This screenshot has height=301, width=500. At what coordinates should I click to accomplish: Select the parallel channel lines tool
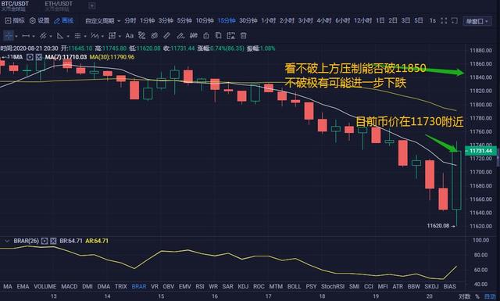tap(43, 36)
